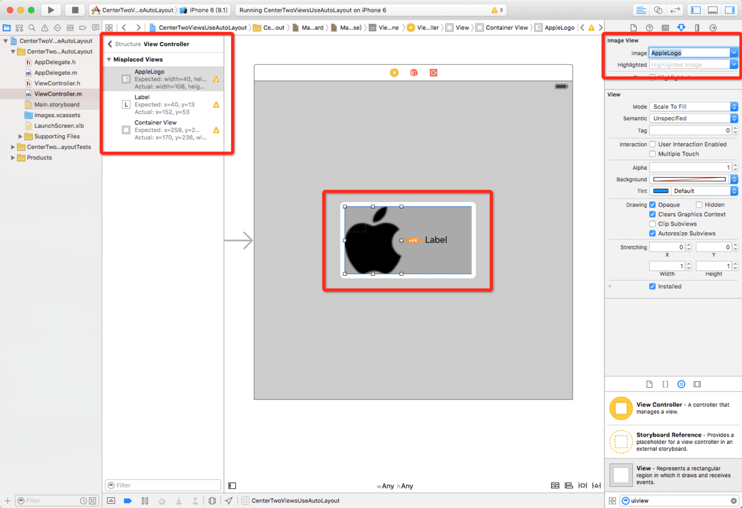This screenshot has height=508, width=742.
Task: Toggle Multiple Touch checkbox
Action: pos(653,154)
